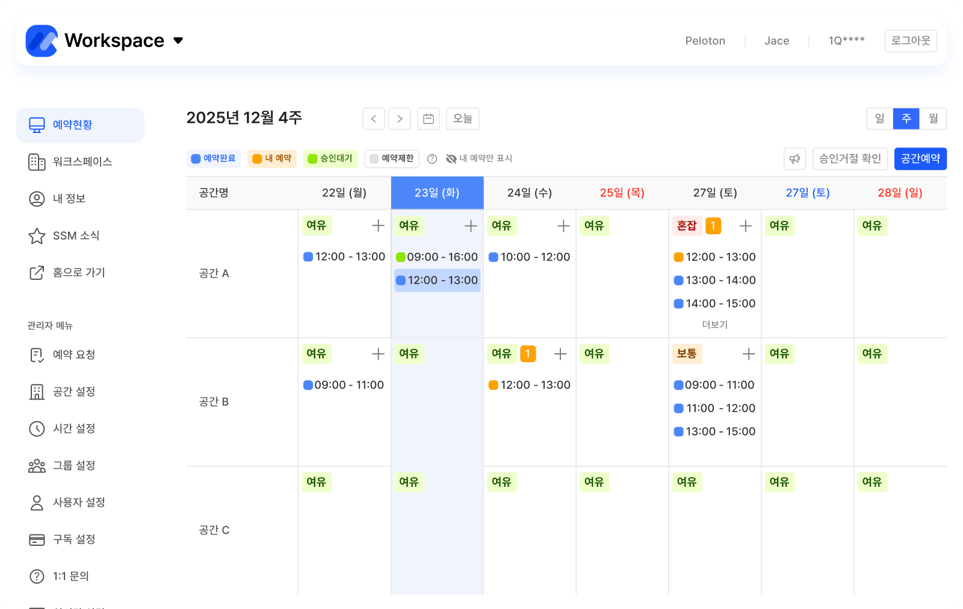Expand the Workspace dropdown arrow
The image size is (963, 609).
click(178, 41)
